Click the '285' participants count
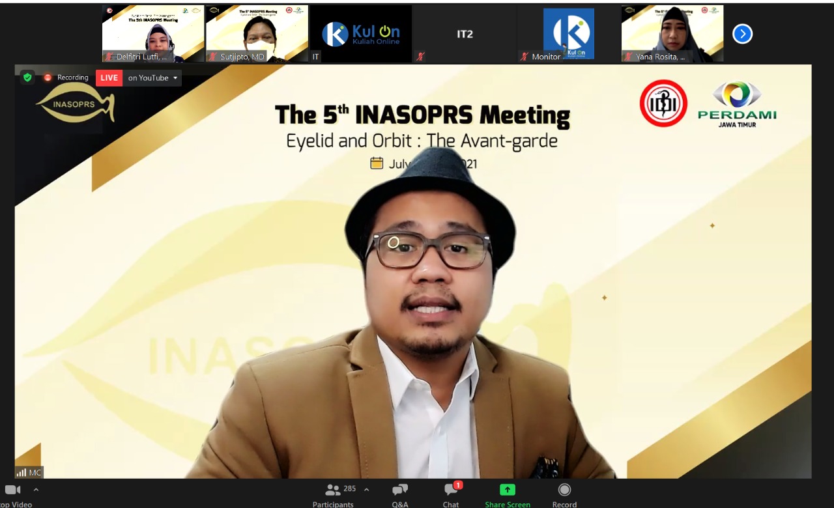Viewport: 834px width, 508px height. (349, 488)
